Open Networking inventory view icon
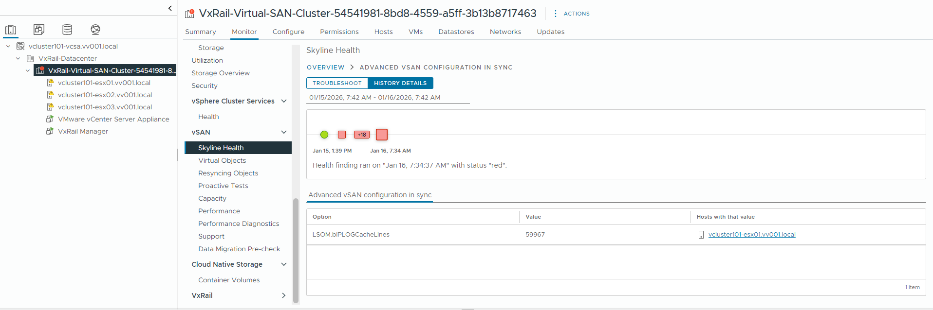The image size is (933, 310). point(95,30)
